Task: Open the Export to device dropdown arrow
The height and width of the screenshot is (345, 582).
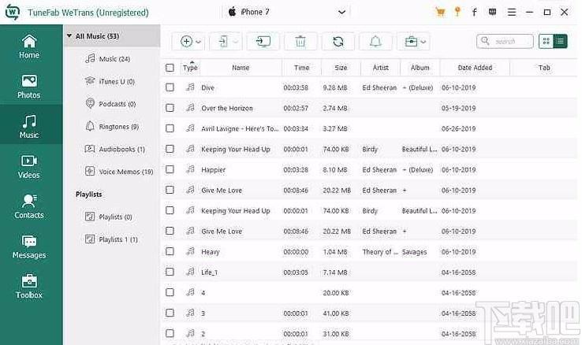Action: [x=236, y=42]
